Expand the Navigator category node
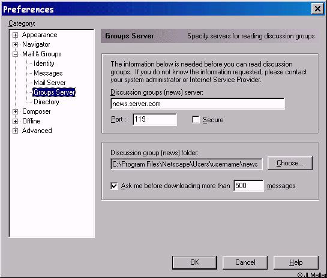The image size is (327, 278). tap(15, 44)
